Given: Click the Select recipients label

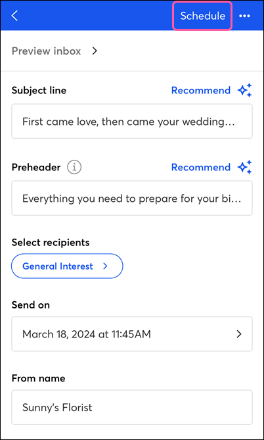Looking at the screenshot, I should click(51, 243).
